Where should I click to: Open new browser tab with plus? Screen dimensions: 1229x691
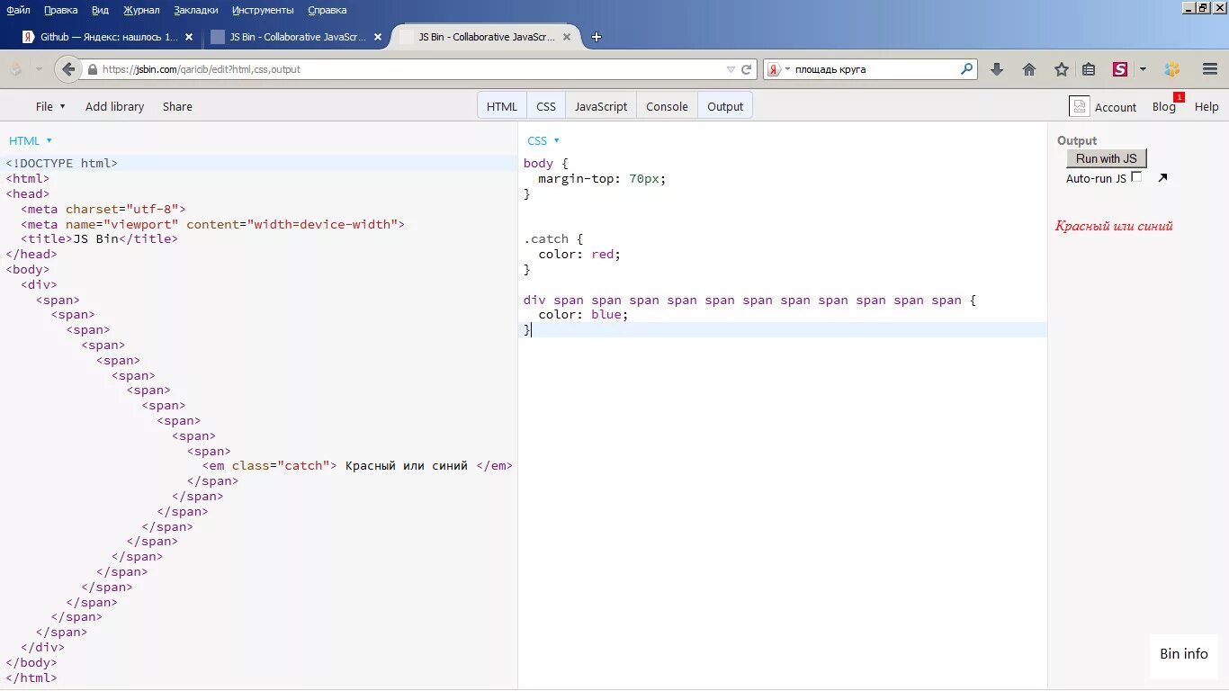point(597,37)
